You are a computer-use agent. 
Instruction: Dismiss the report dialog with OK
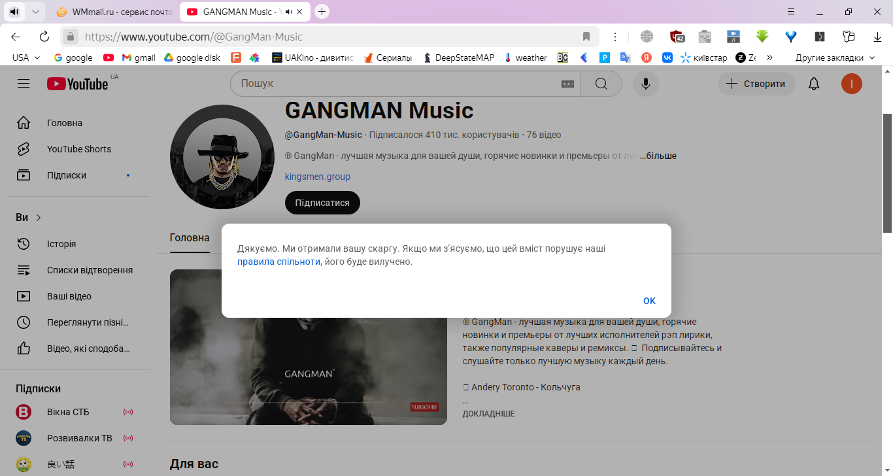coord(649,301)
